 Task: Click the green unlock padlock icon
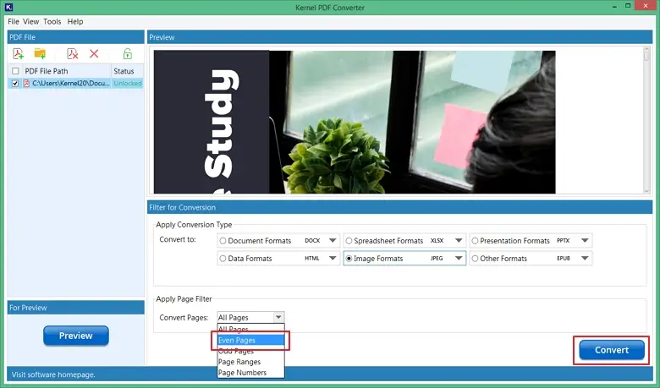[x=128, y=54]
